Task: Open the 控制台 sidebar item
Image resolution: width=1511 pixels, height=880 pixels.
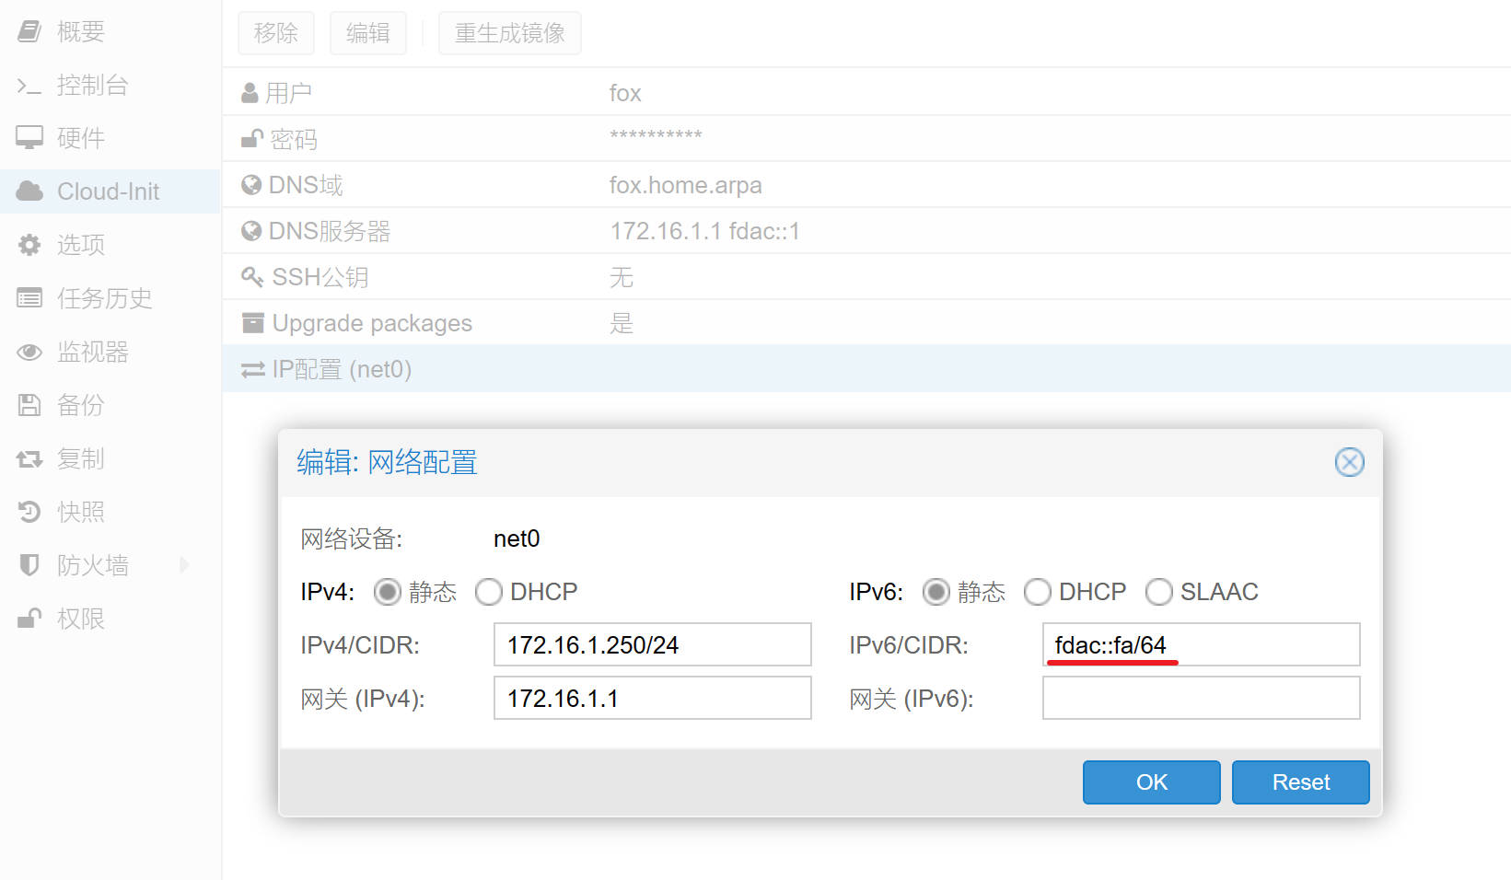Action: pyautogui.click(x=110, y=86)
